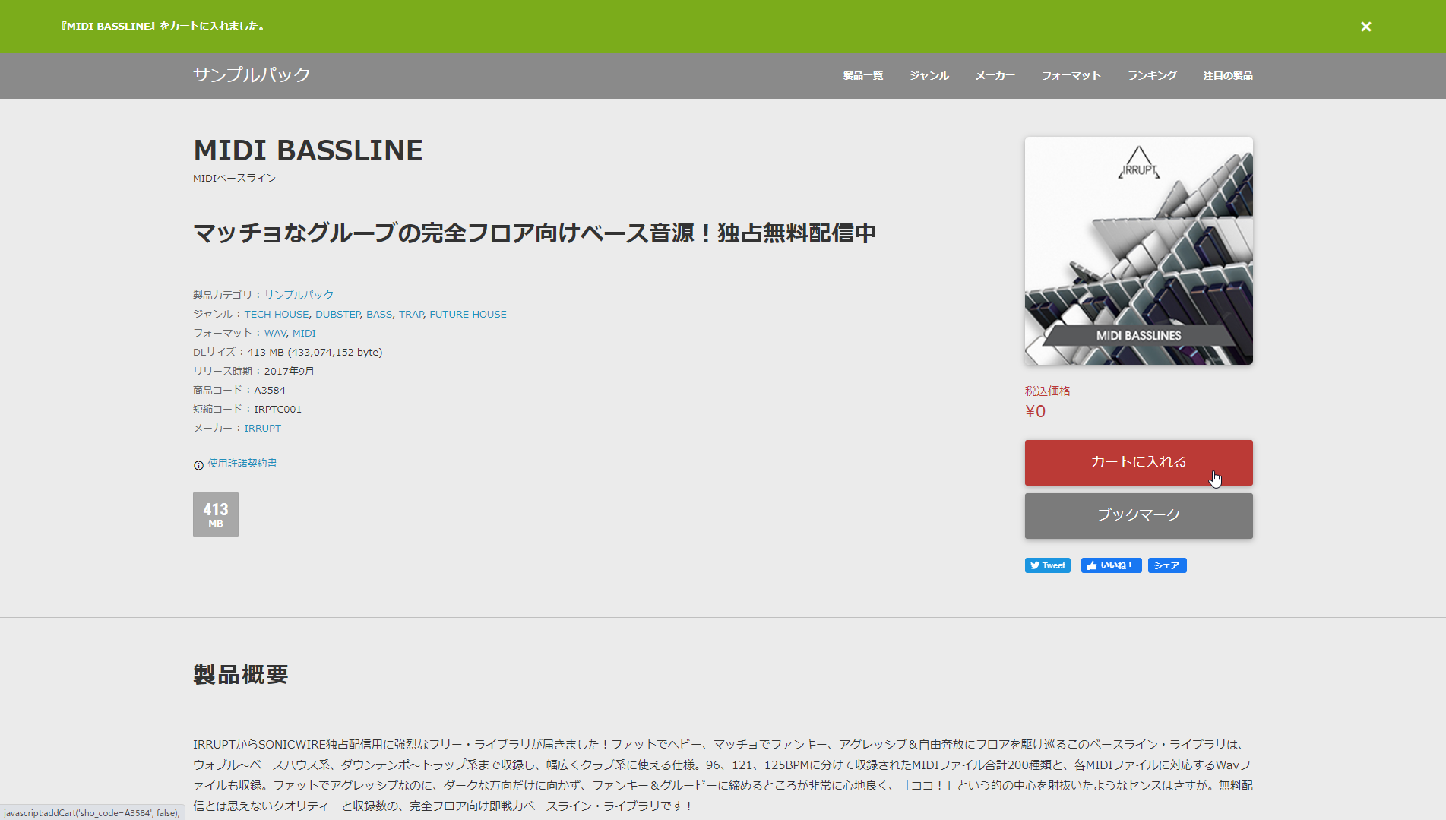The image size is (1446, 820).
Task: Open the ジャンル menu
Action: (929, 75)
